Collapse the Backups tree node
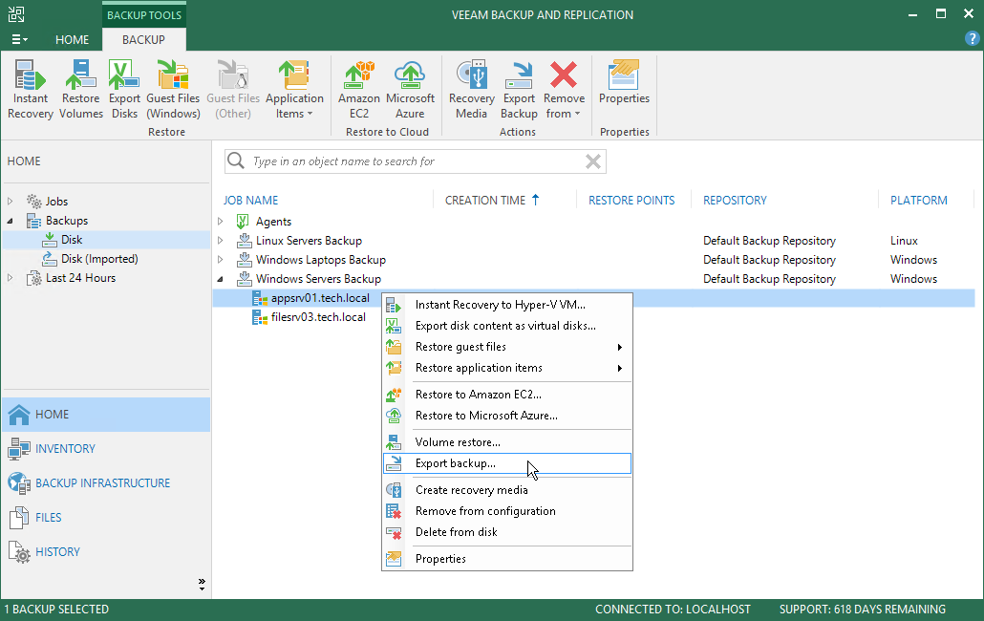Image resolution: width=984 pixels, height=621 pixels. (x=11, y=221)
